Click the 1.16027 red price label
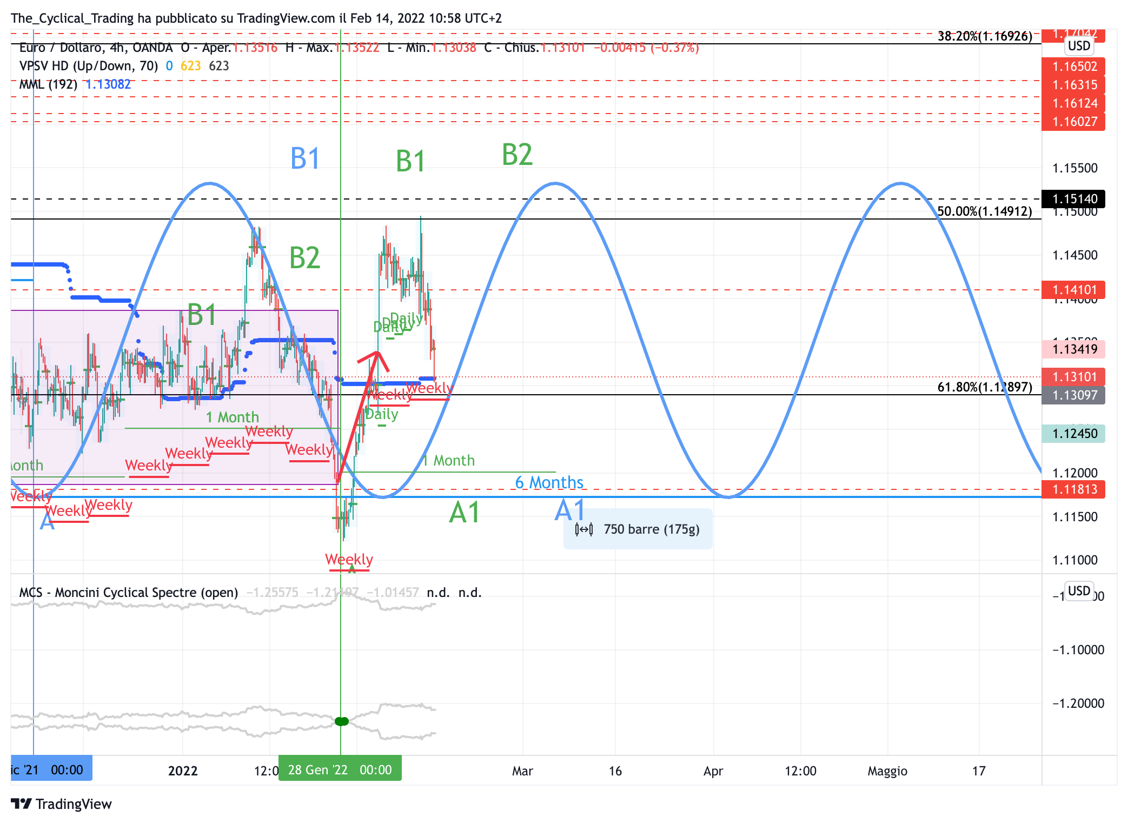This screenshot has width=1128, height=823. point(1073,122)
